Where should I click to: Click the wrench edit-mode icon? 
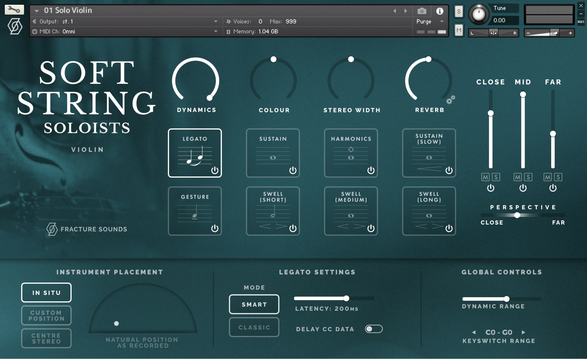14,10
